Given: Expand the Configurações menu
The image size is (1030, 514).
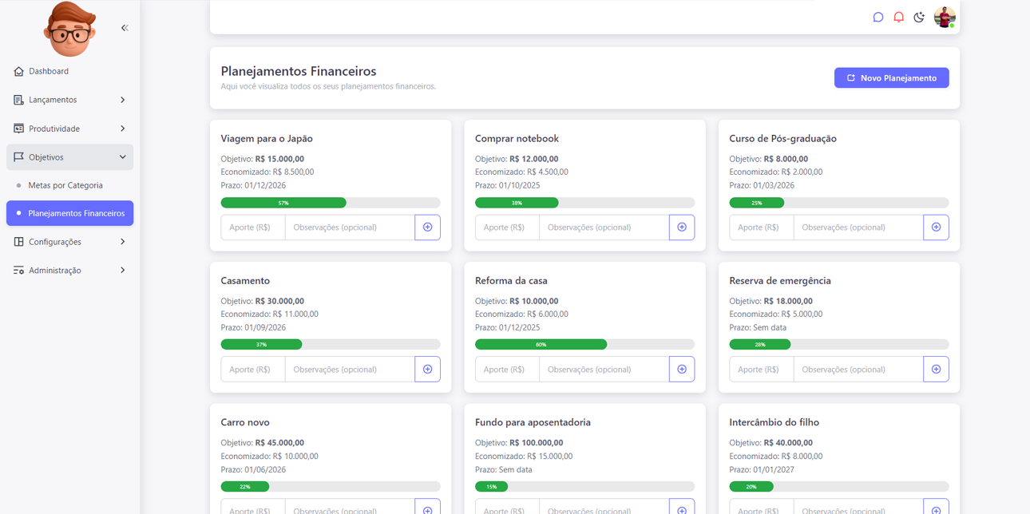Looking at the screenshot, I should (69, 242).
